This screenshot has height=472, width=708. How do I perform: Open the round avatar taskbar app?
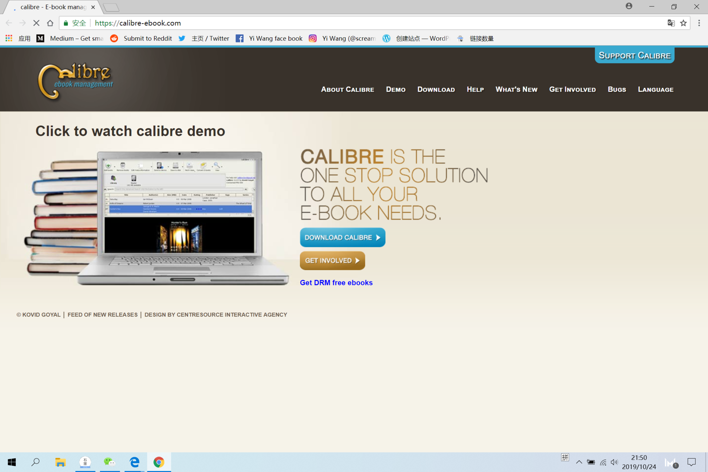[x=85, y=462]
